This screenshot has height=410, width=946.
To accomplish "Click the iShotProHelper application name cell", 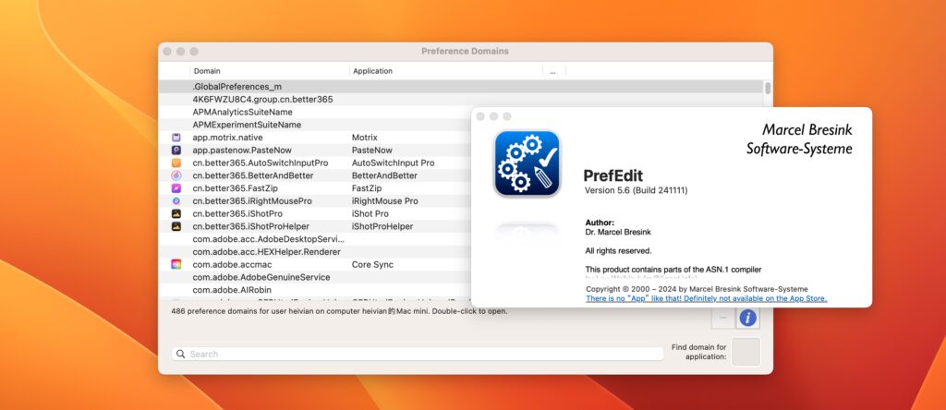I will point(382,226).
